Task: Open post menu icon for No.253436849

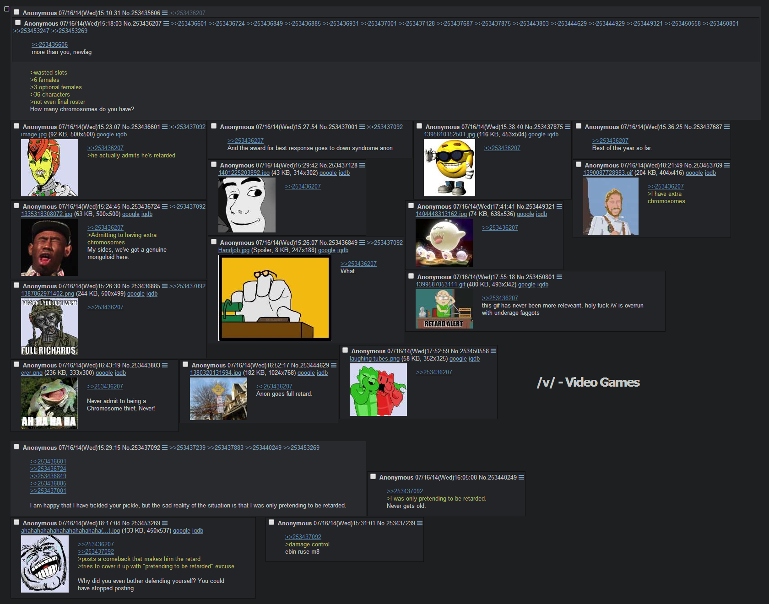Action: (362, 243)
